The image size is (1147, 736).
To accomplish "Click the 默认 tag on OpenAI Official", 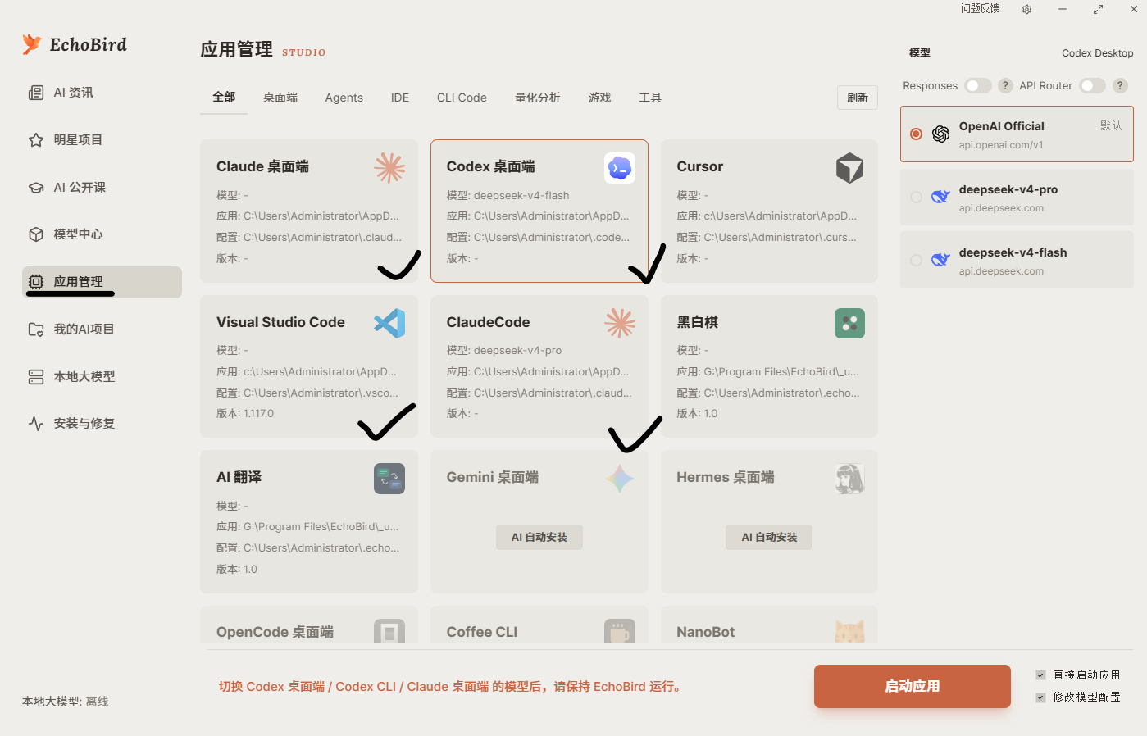I will [1111, 125].
